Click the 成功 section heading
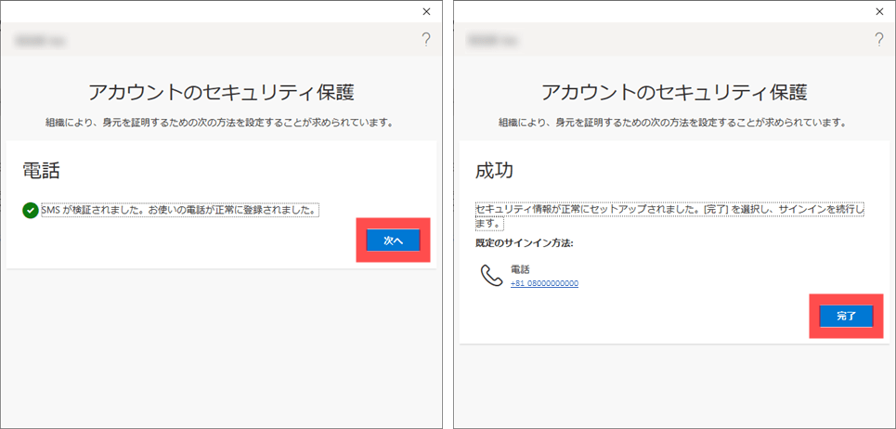 494,171
